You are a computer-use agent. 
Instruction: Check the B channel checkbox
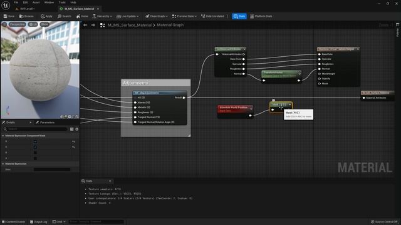point(35,152)
